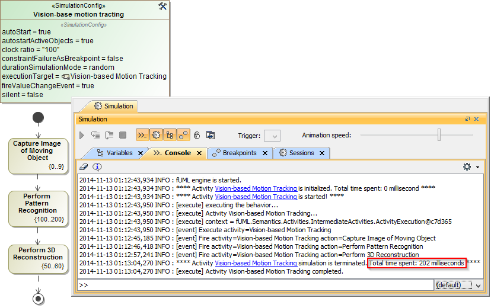Viewport: 491px width, 308px height.
Task: Toggle the Variables pane toolbar button
Action: pos(170,136)
